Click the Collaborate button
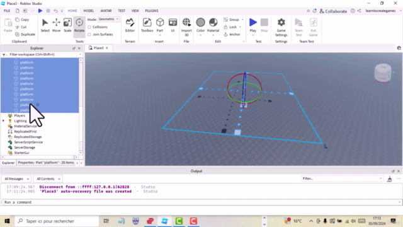403x227 pixels. pos(333,11)
